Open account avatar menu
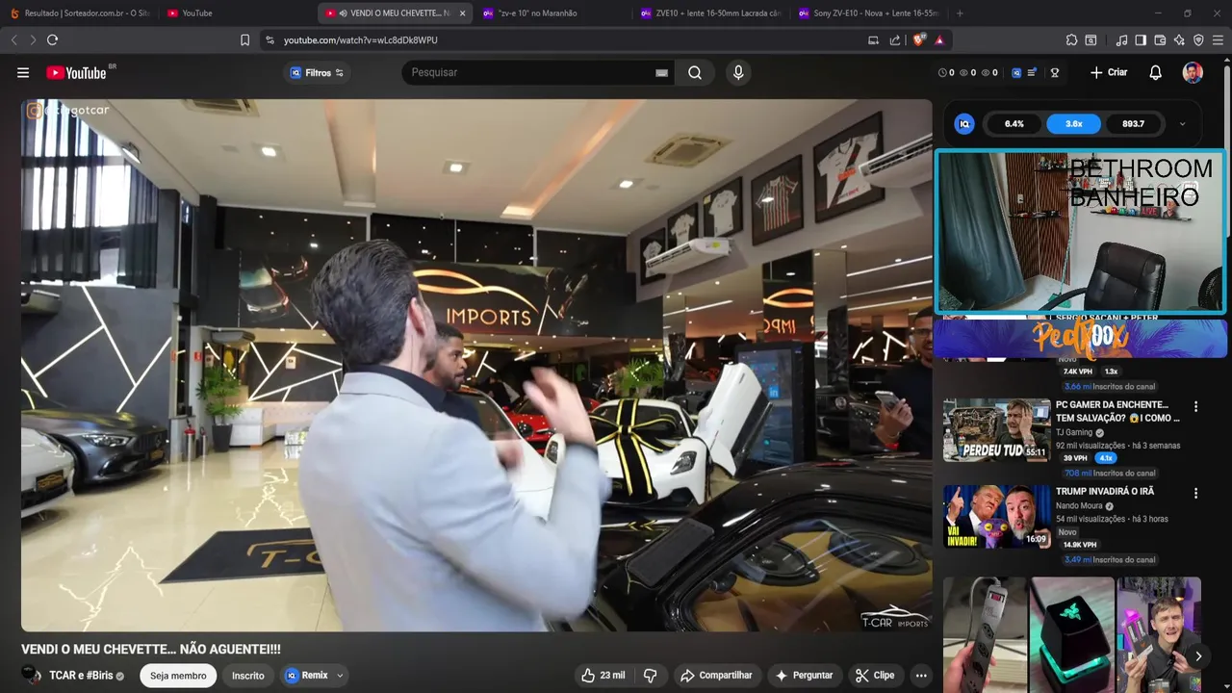The height and width of the screenshot is (693, 1232). pyautogui.click(x=1193, y=72)
